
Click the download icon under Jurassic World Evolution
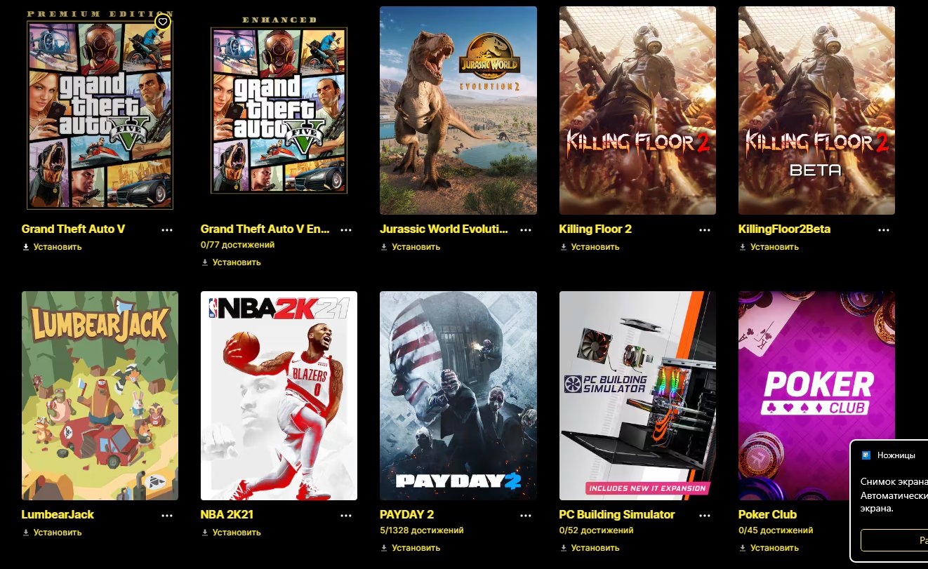pyautogui.click(x=384, y=247)
